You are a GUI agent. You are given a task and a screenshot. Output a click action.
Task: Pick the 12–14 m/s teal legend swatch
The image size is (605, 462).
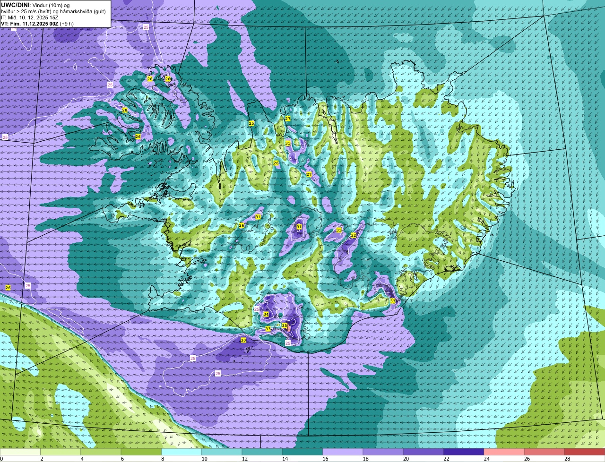coord(262,452)
